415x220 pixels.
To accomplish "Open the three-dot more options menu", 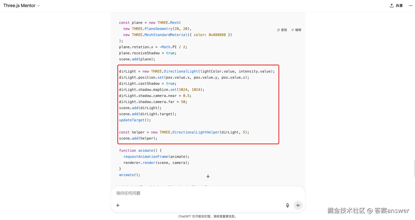I will click(411, 6).
